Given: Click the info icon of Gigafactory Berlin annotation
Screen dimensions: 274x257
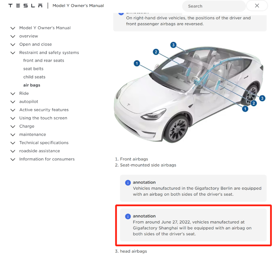Looking at the screenshot, I should (x=128, y=183).
